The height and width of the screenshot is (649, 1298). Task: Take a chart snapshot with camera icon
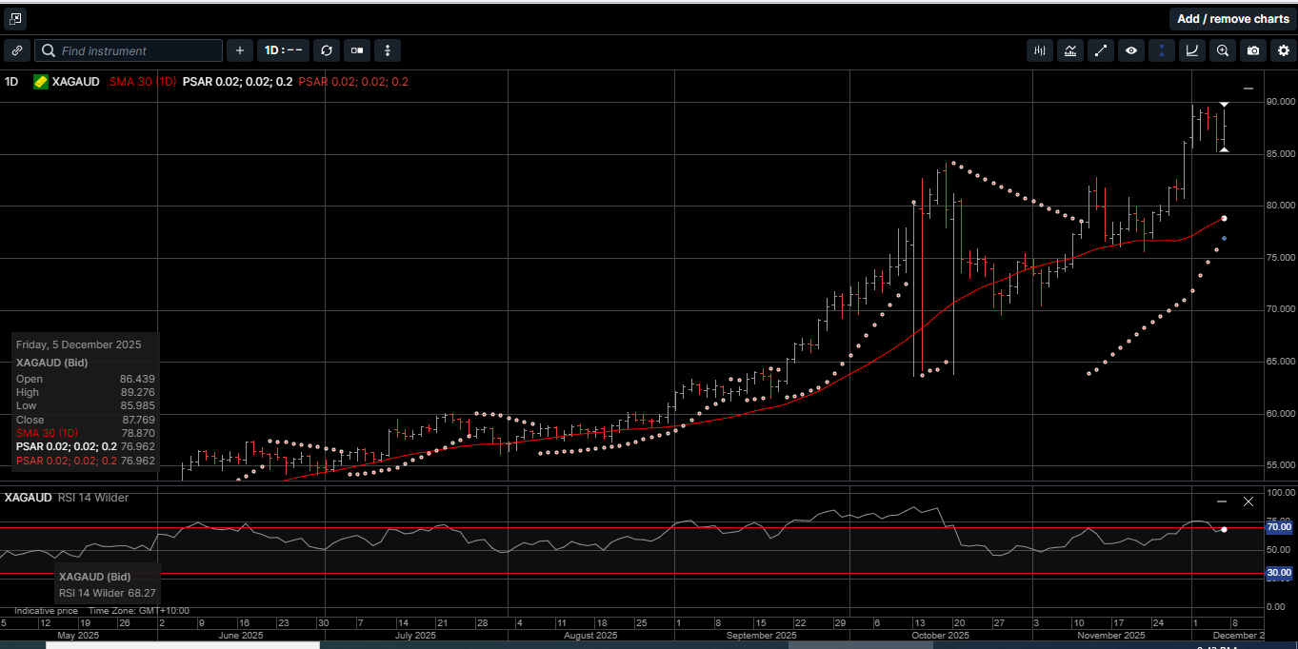[1253, 50]
